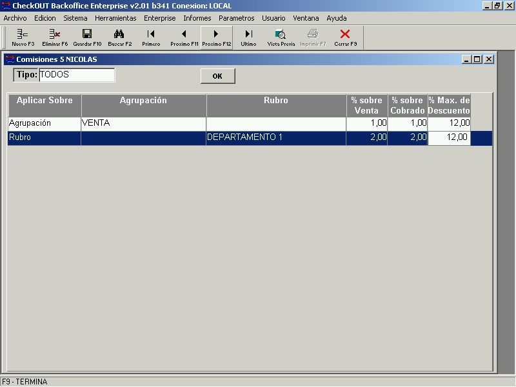Maximize the Comisiones 5 NICOLAS window
This screenshot has height=387, width=516.
coord(477,59)
